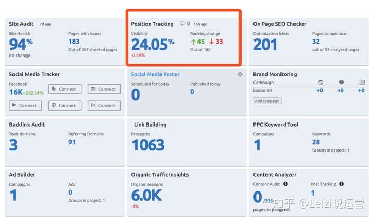This screenshot has width=374, height=219.
Task: Open the PPC Keyword Tool title
Action: (275, 125)
